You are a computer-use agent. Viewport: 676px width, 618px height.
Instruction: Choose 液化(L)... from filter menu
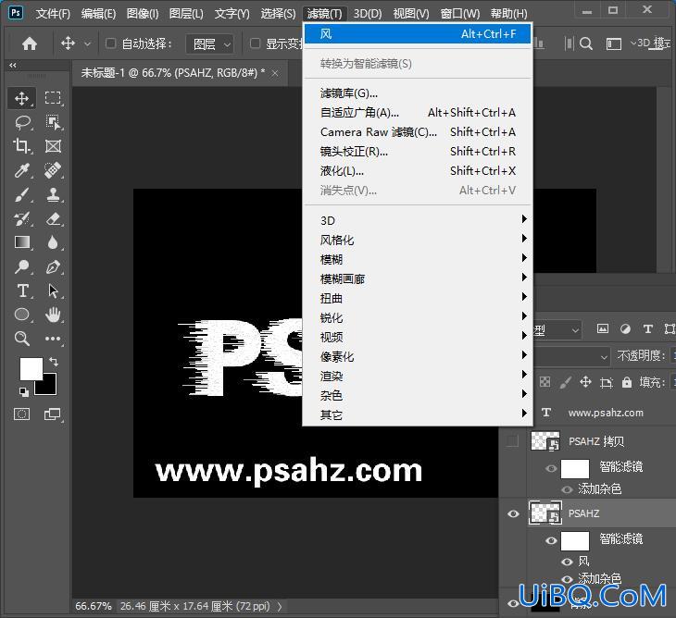point(418,171)
